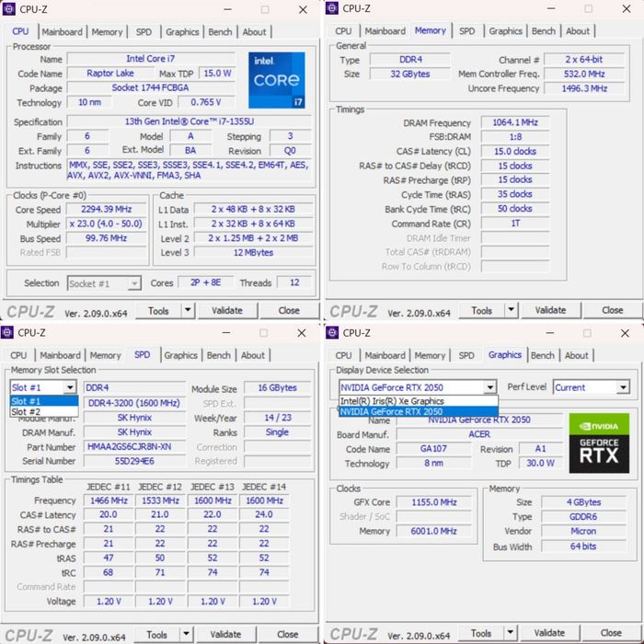Click the 13th Gen Intel Core i7-1355U specification
644x644 pixels.
pyautogui.click(x=190, y=121)
